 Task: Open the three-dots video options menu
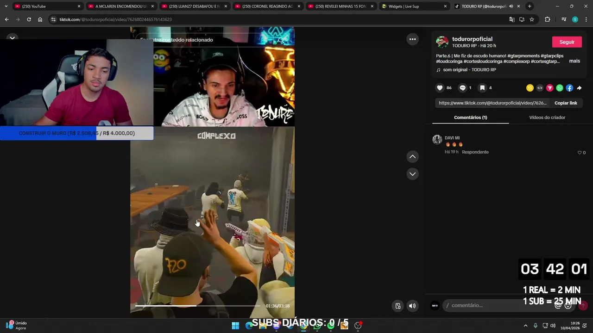pos(412,39)
